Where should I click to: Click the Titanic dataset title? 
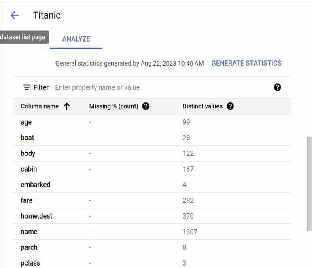click(x=47, y=15)
